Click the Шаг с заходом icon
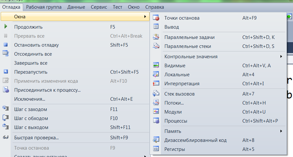This screenshot has height=157, width=293. pyautogui.click(x=5, y=108)
